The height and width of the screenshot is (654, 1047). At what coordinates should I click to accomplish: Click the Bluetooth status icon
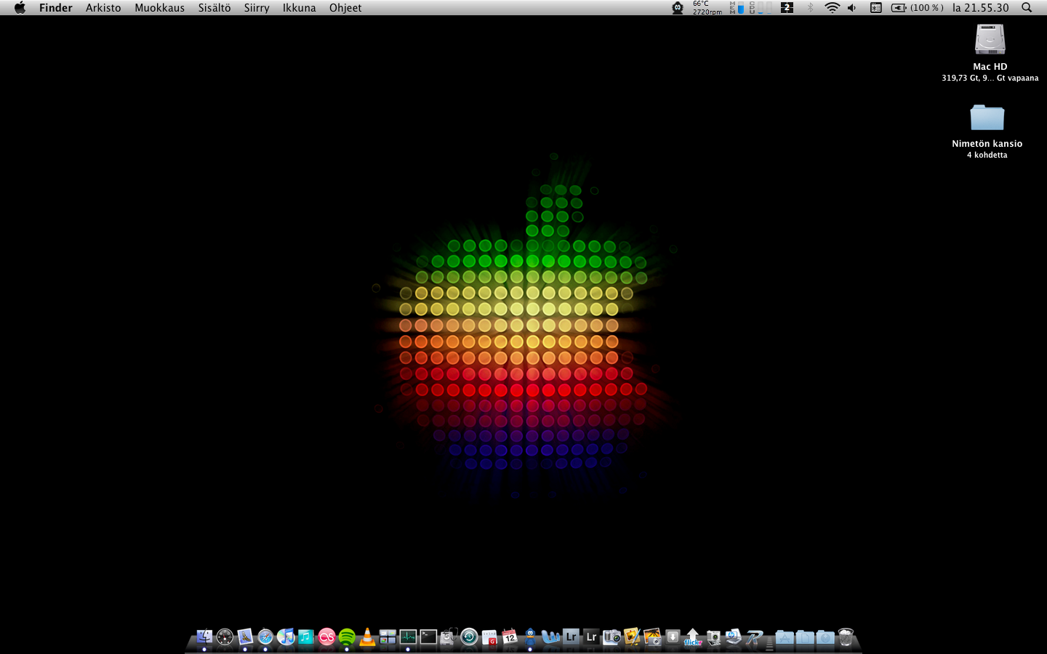tap(810, 7)
